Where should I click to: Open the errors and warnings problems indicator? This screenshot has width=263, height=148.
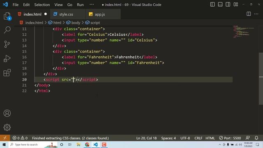click(x=20, y=138)
